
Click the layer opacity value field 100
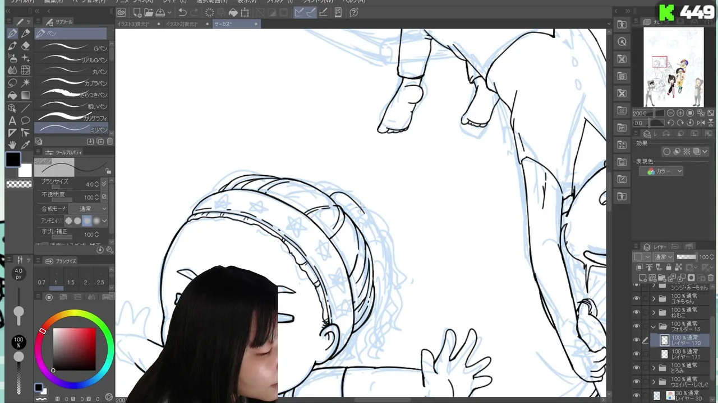point(703,257)
